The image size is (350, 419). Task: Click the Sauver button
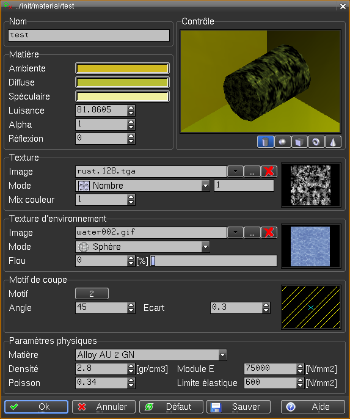(238, 407)
